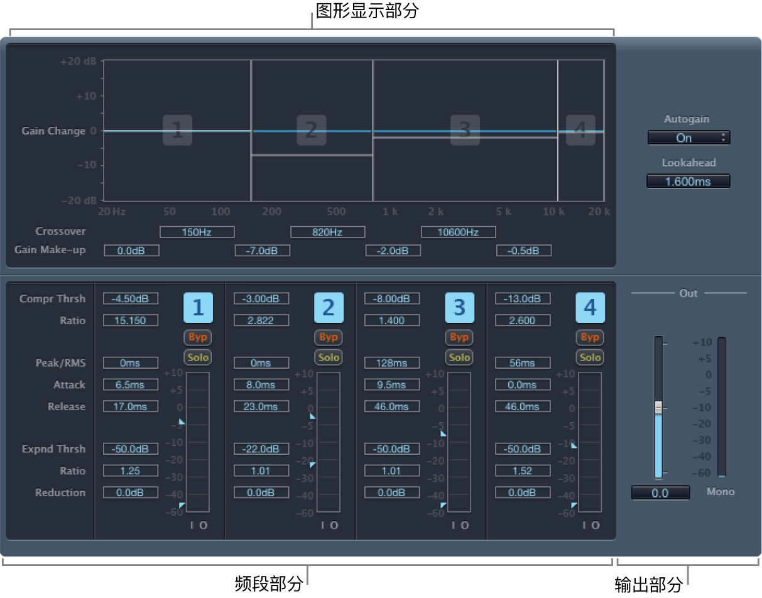Click the 2.822 ratio field
The height and width of the screenshot is (598, 762).
click(261, 320)
